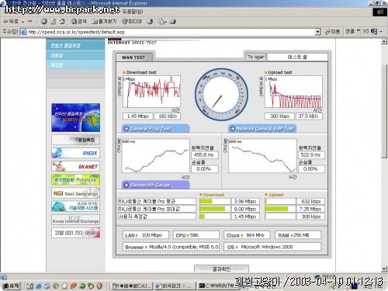Stop page loading with the Stop icon

(44, 22)
